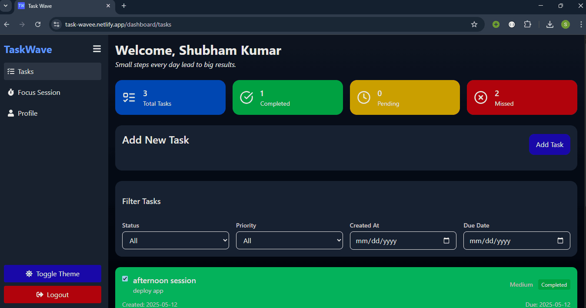
Task: Go to Profile in the sidebar
Action: tap(27, 113)
